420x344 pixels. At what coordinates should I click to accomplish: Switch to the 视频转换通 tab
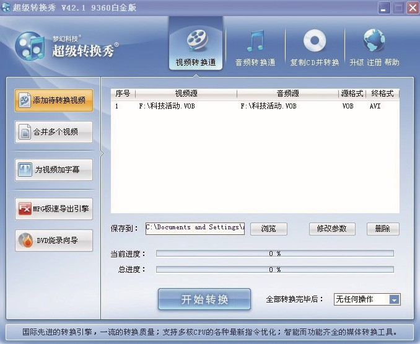(196, 43)
